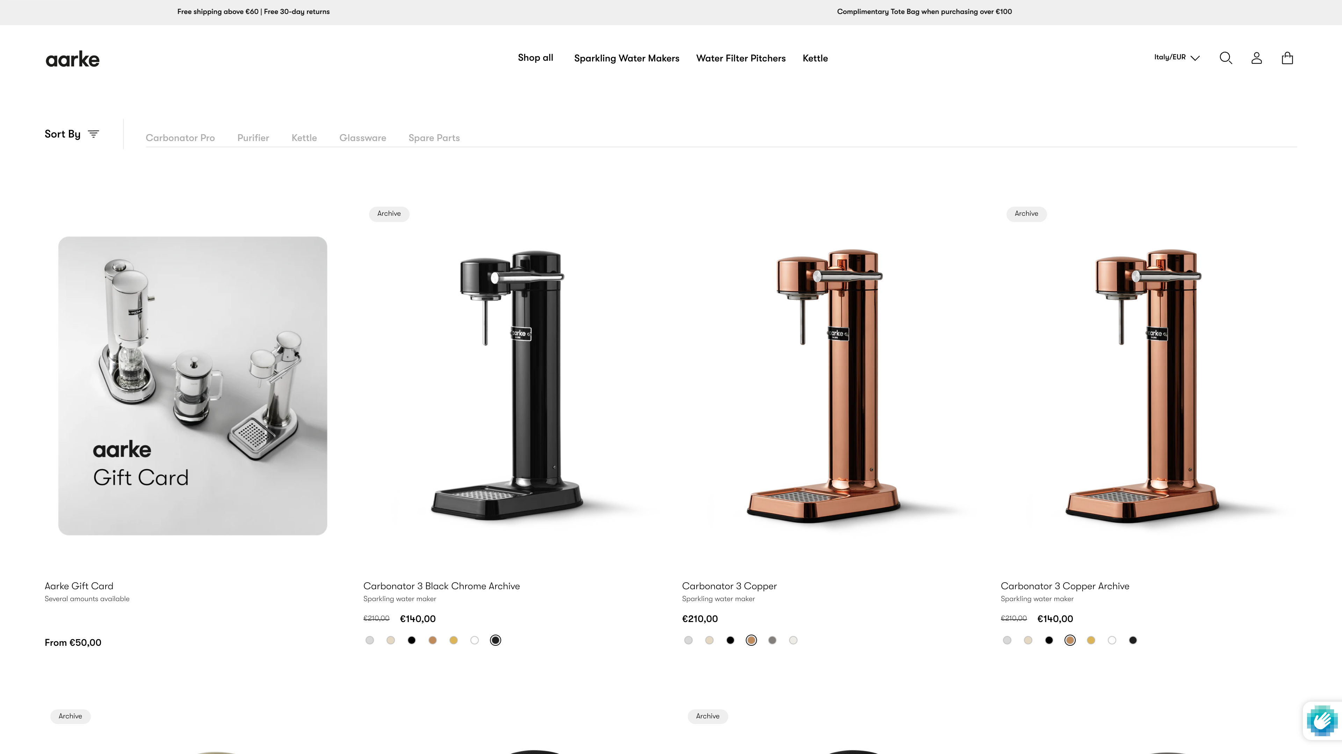
Task: Switch to the Glassware tab
Action: 363,138
